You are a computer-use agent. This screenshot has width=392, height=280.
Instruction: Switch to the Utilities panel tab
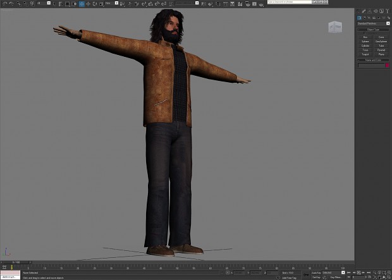coord(388,11)
